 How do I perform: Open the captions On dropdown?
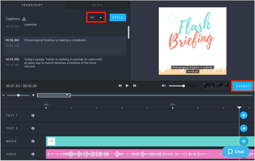click(x=96, y=17)
